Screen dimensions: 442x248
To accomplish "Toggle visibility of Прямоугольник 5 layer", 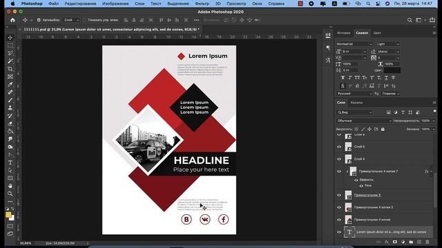I will pyautogui.click(x=339, y=195).
